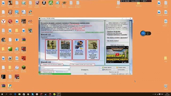Click the Мы ВКонтакте button
The width and height of the screenshot is (171, 96).
[x=107, y=70]
